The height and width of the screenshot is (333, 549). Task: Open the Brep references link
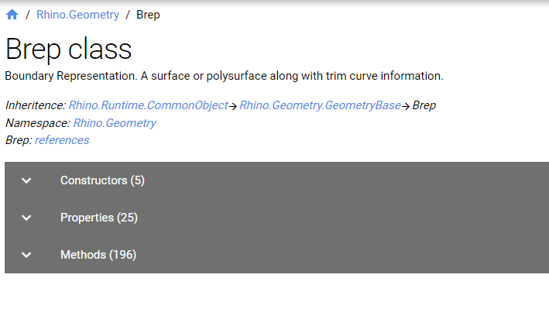coord(62,140)
